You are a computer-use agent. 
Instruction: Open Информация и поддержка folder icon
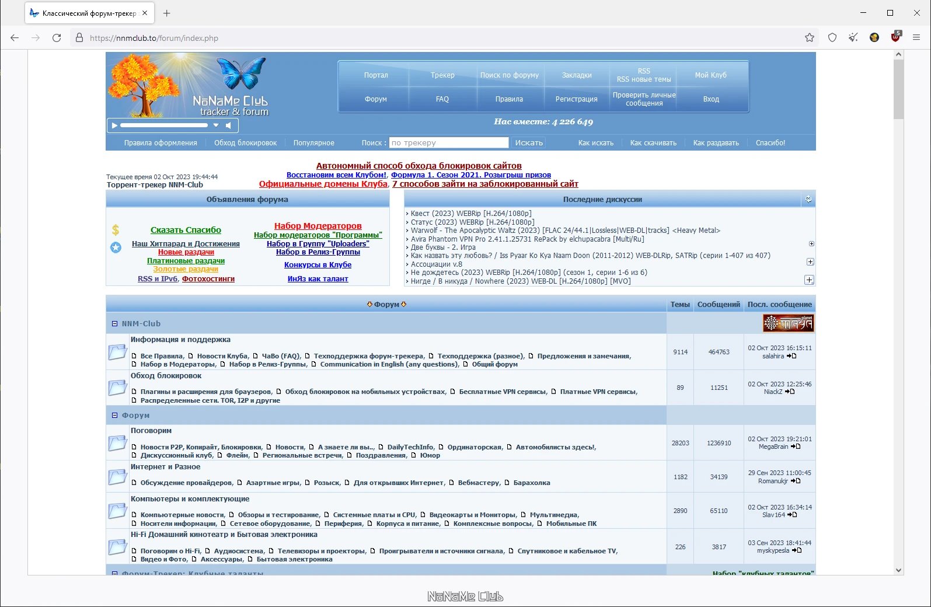(118, 351)
